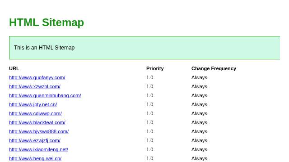The image size is (289, 162).
Task: Select Always in ezwjzfj.com row
Action: coord(199,140)
